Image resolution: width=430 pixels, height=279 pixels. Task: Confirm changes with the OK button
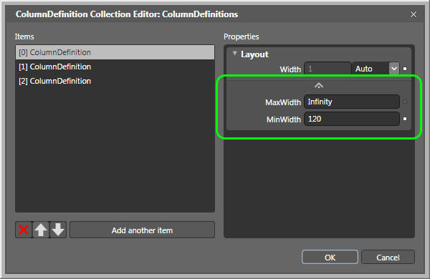pos(330,257)
